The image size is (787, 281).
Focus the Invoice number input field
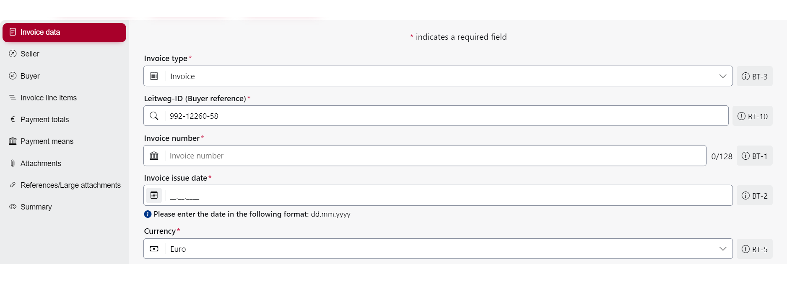pyautogui.click(x=435, y=156)
